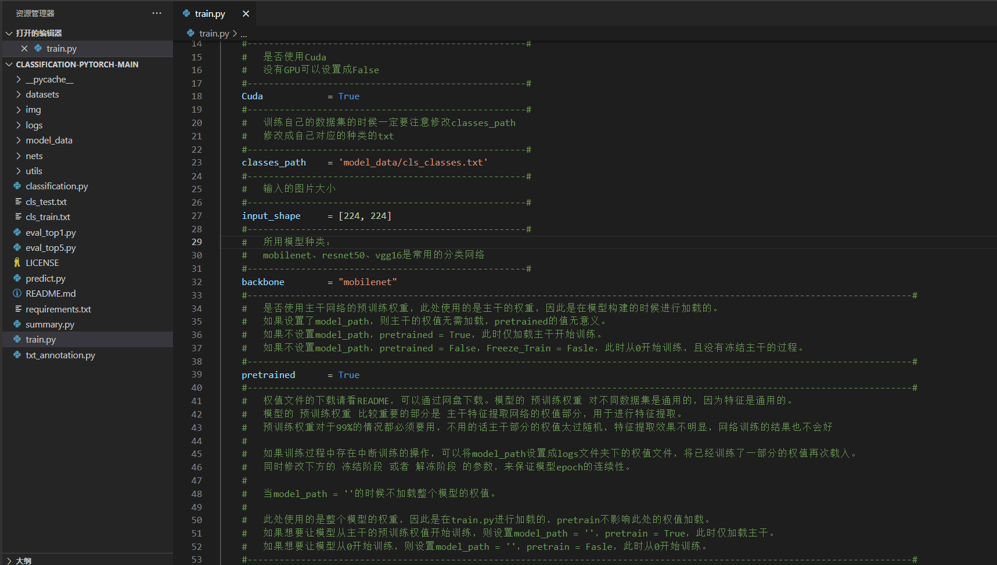Click the text file icon beside cls_test.txt

[x=17, y=201]
